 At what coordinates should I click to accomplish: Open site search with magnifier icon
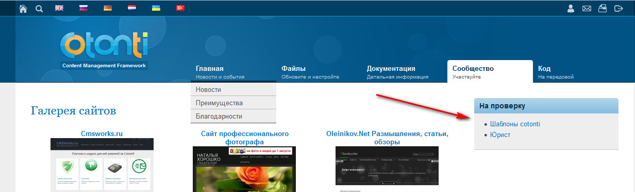tap(40, 8)
